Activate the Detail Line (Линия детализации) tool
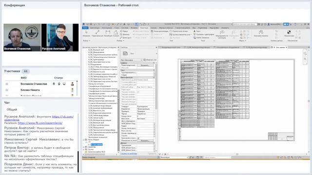The image size is (312, 175). (159, 31)
